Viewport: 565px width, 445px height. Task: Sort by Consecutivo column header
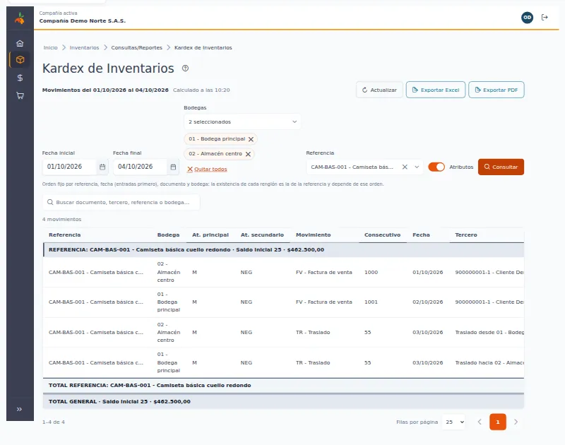(x=382, y=235)
